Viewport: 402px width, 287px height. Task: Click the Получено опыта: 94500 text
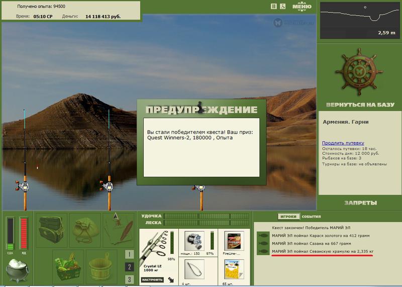pos(41,7)
